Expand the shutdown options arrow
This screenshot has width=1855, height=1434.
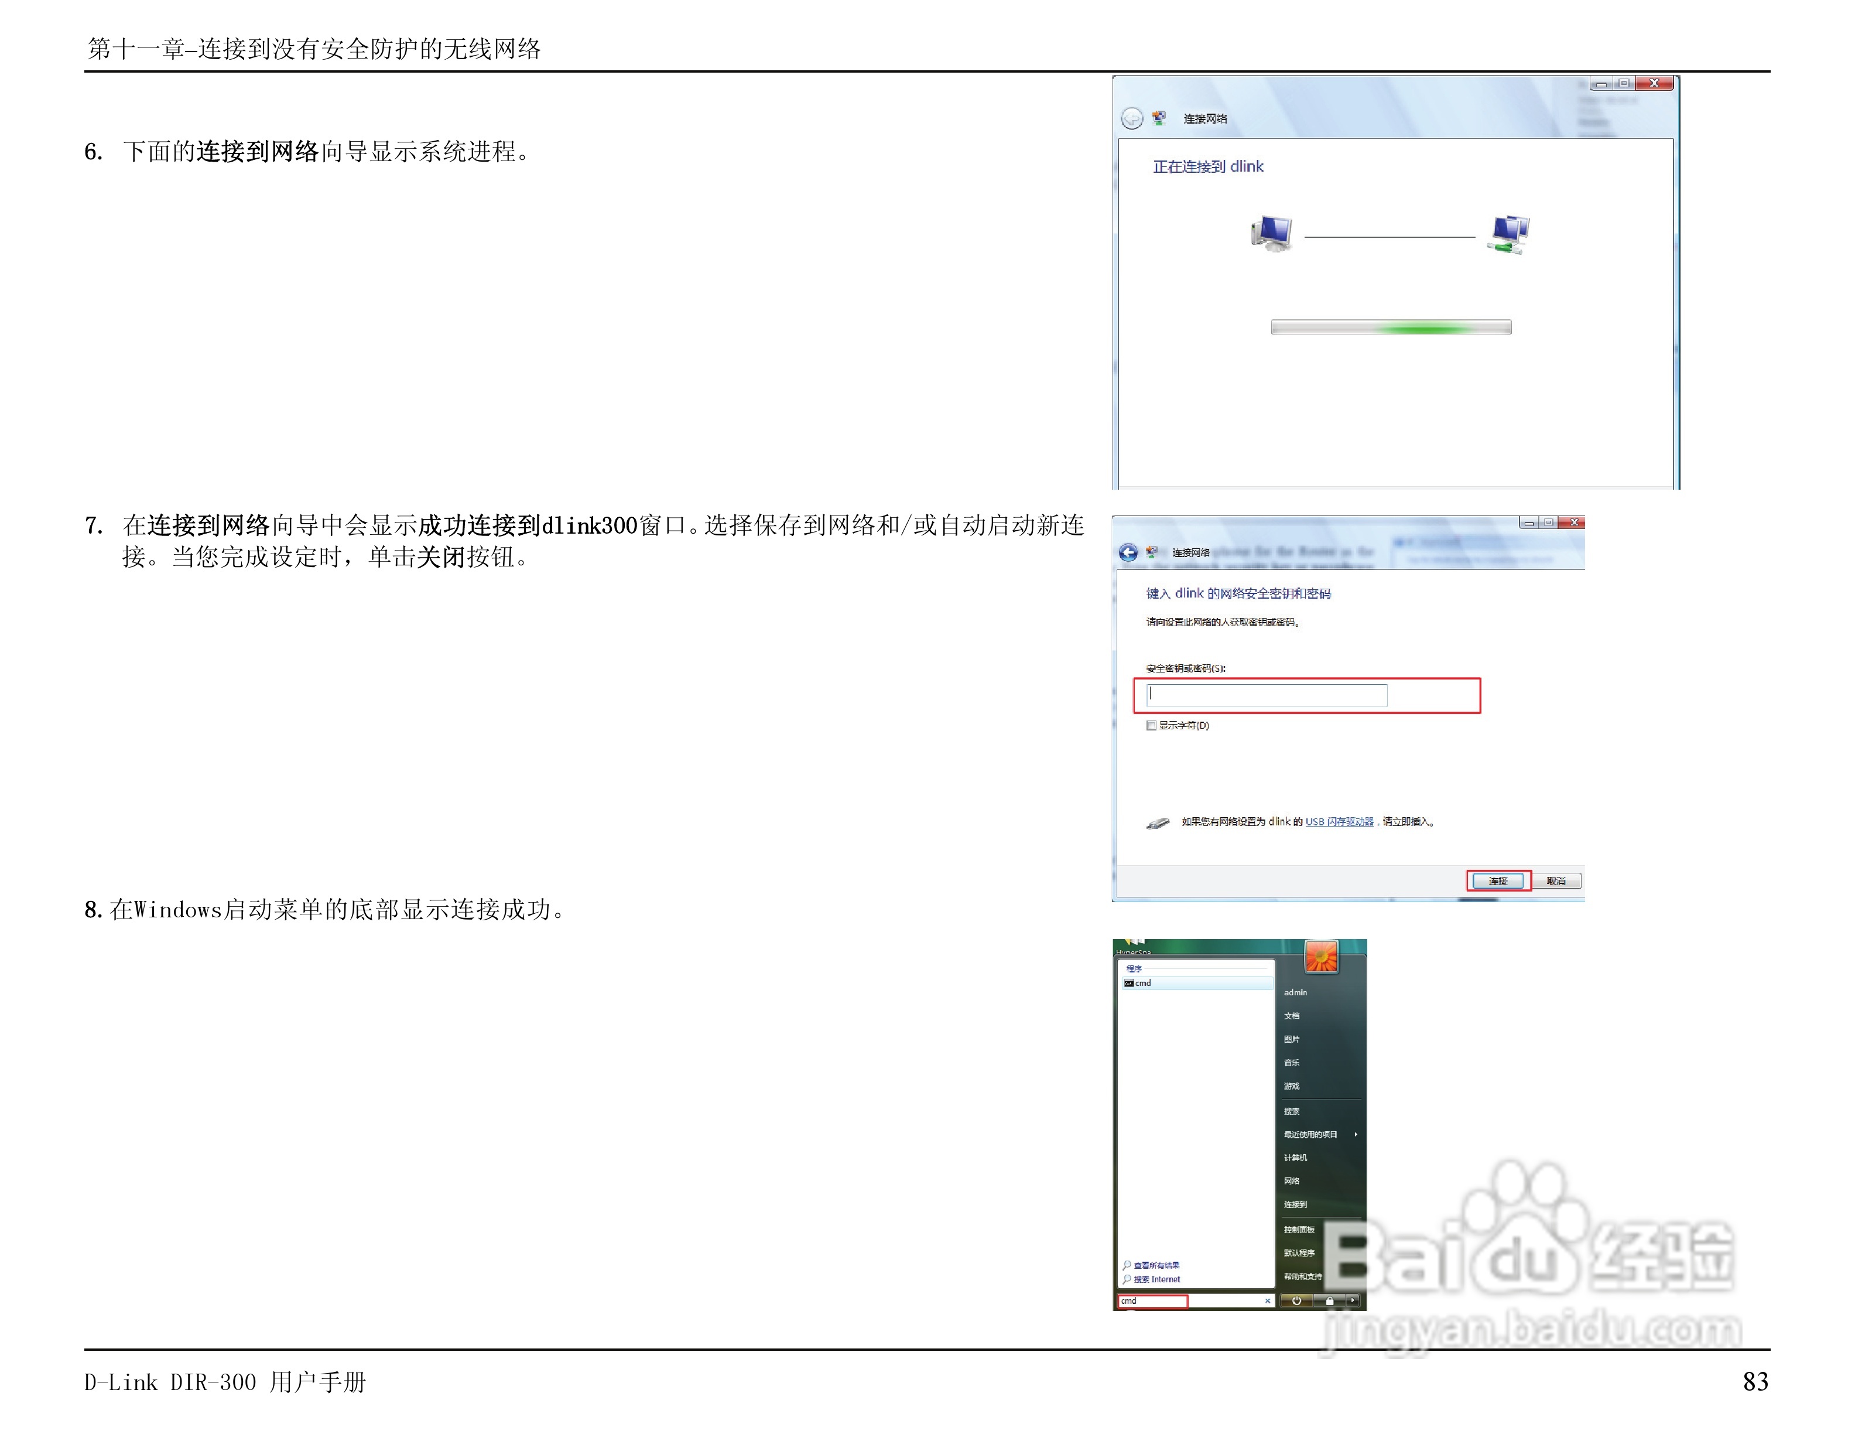[x=1353, y=1300]
